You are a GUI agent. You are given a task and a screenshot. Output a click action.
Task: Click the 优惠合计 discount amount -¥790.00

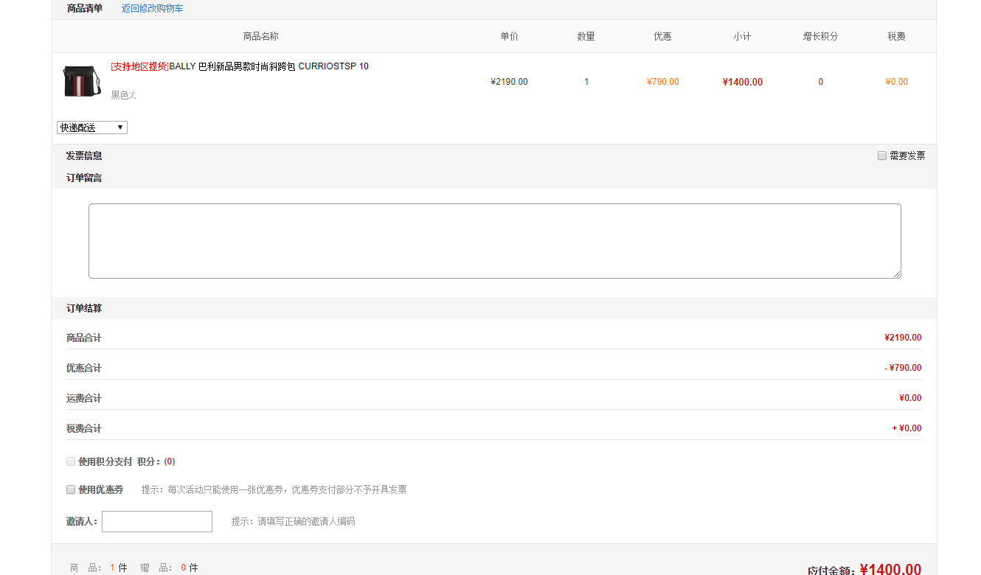[x=903, y=367]
